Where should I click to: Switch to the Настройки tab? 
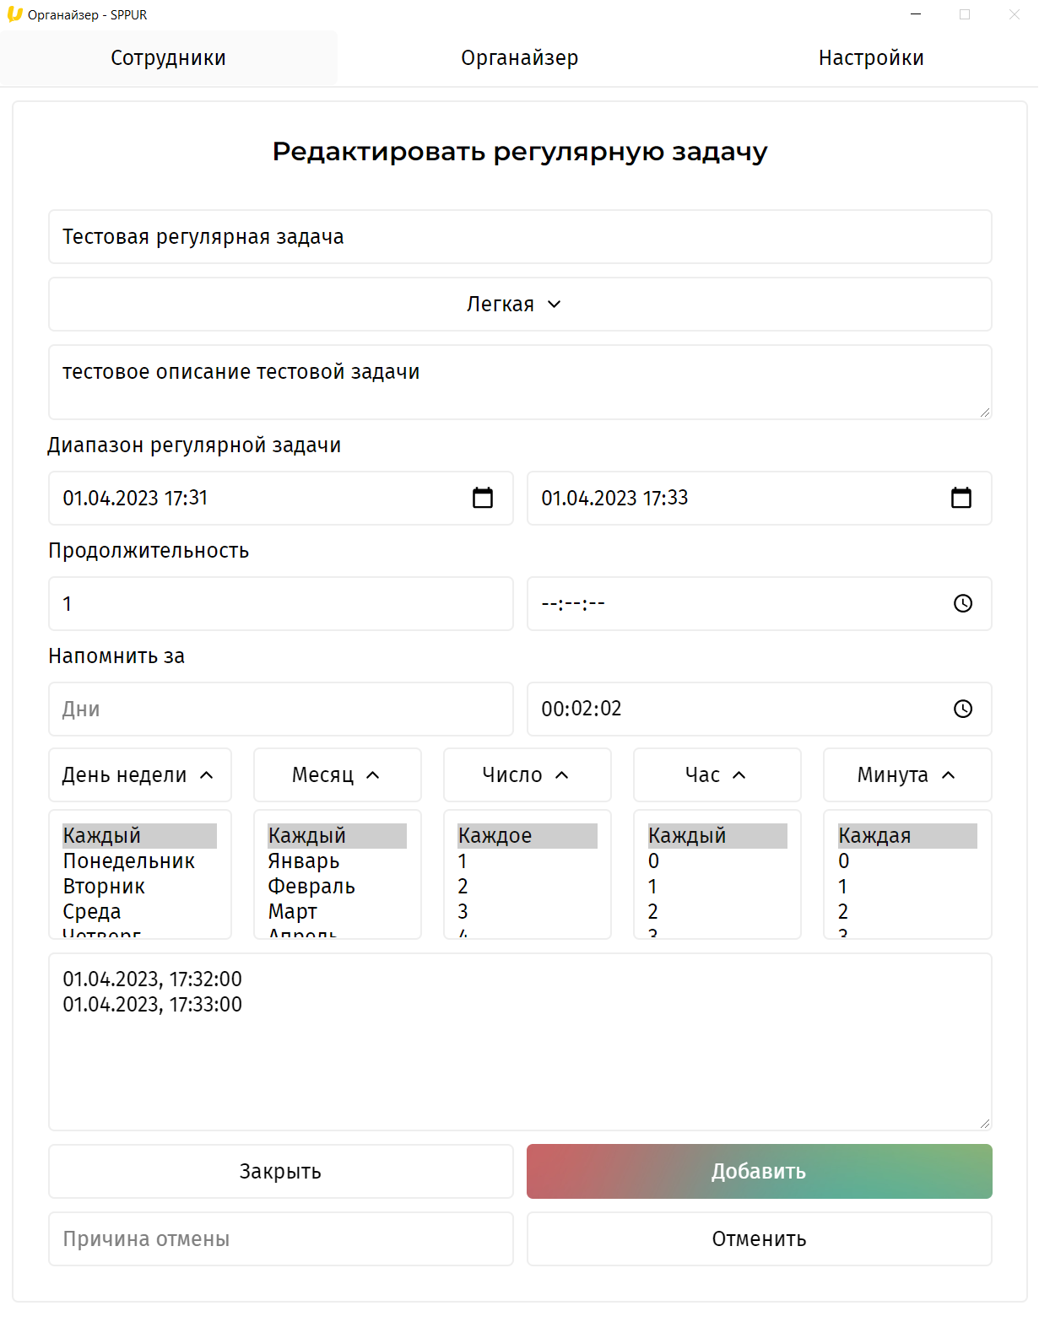pos(871,58)
